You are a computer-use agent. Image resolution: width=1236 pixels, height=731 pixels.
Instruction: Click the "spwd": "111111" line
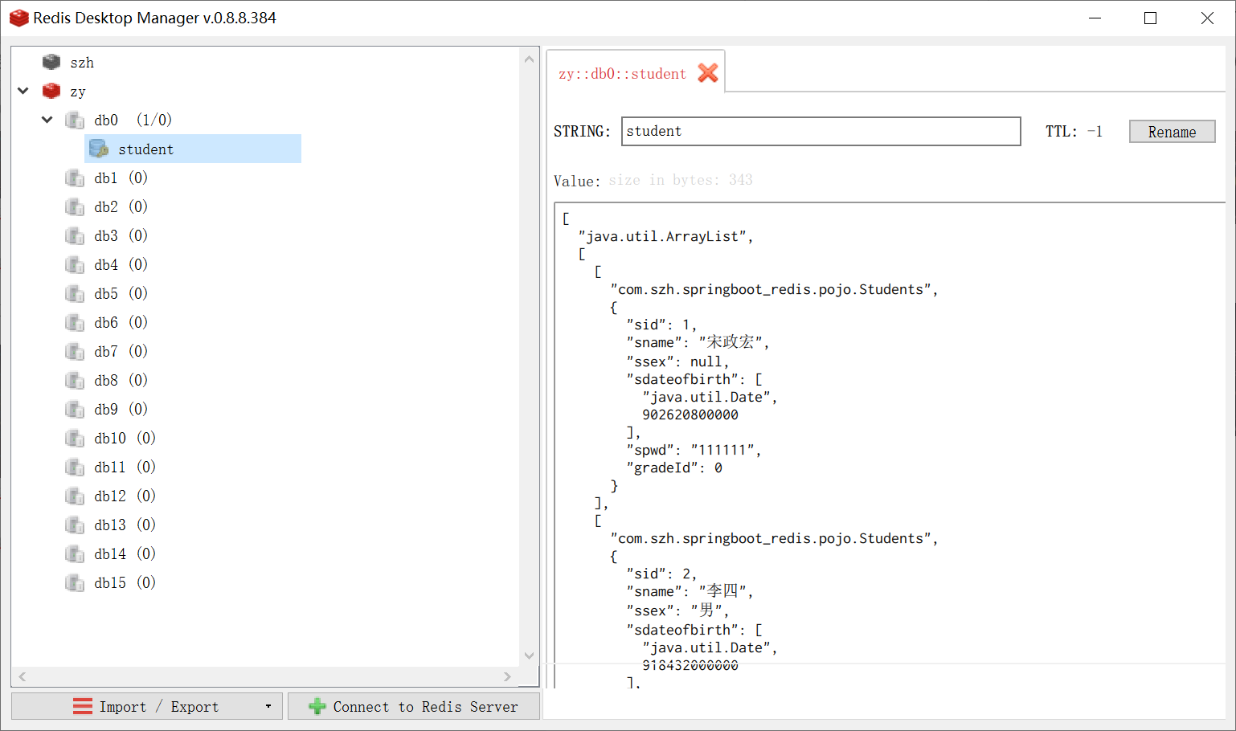[x=694, y=450]
